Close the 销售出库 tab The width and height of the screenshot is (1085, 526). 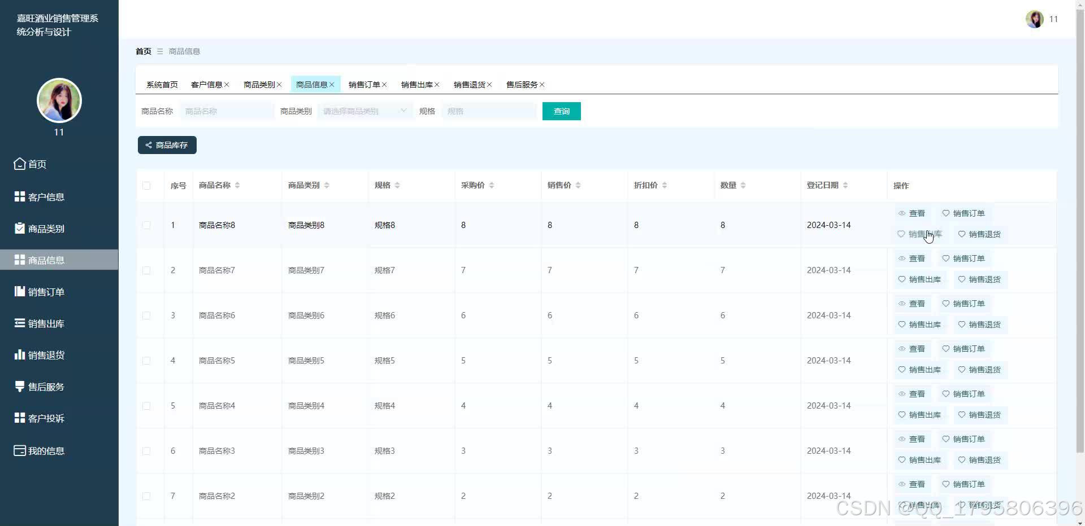tap(437, 85)
